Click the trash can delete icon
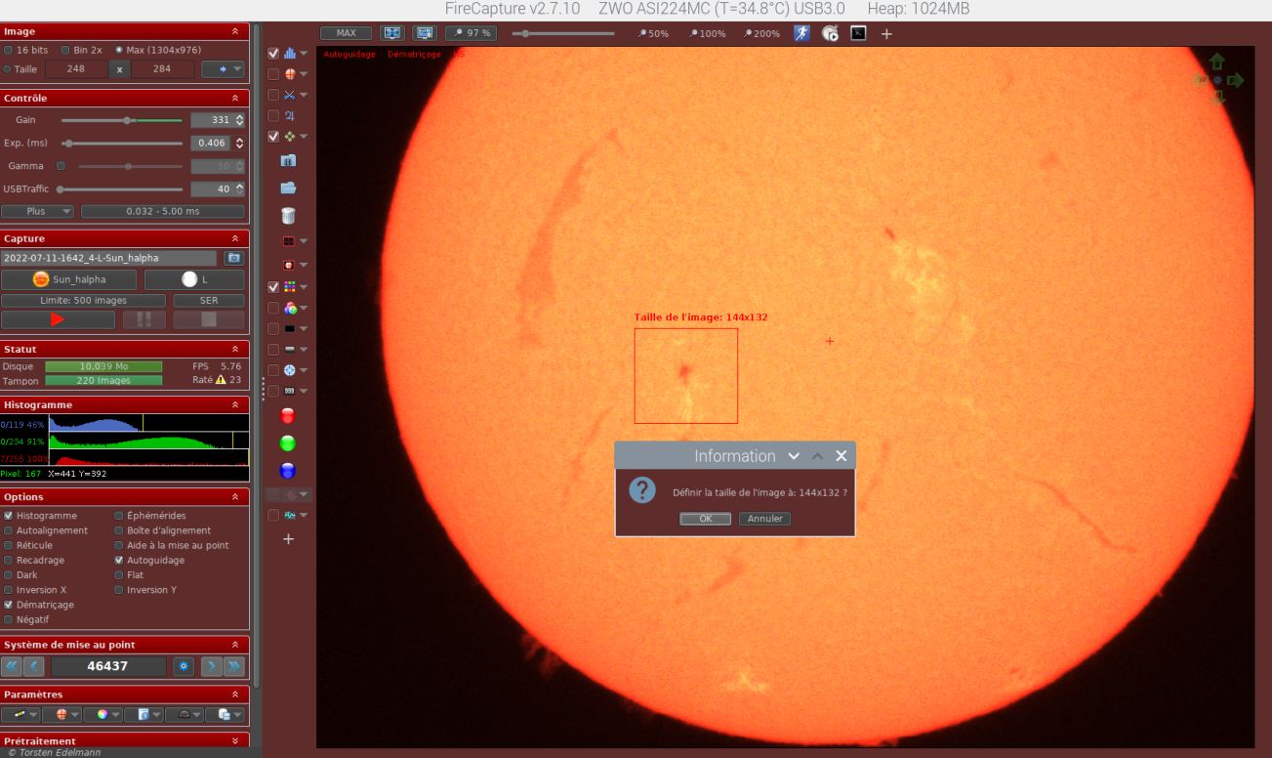1272x758 pixels. [288, 215]
